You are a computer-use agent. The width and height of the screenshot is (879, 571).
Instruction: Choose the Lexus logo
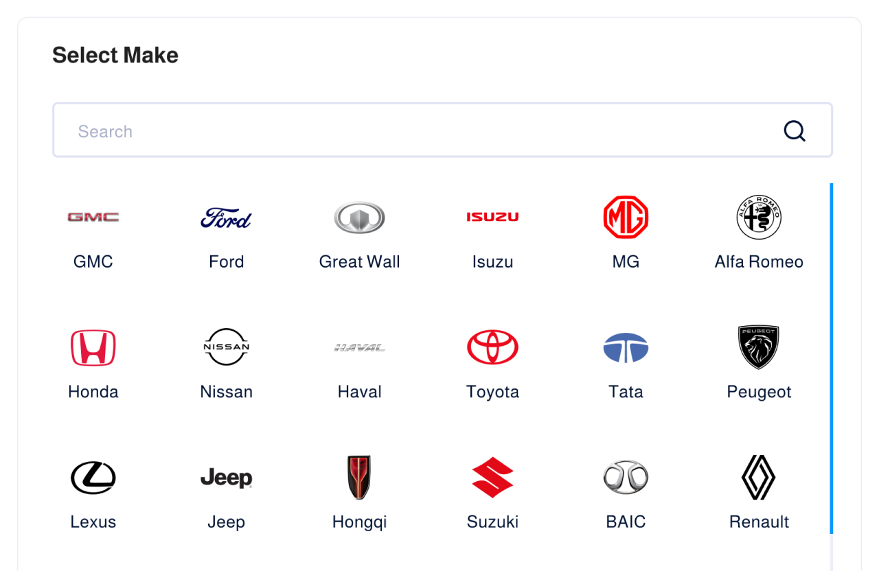93,478
